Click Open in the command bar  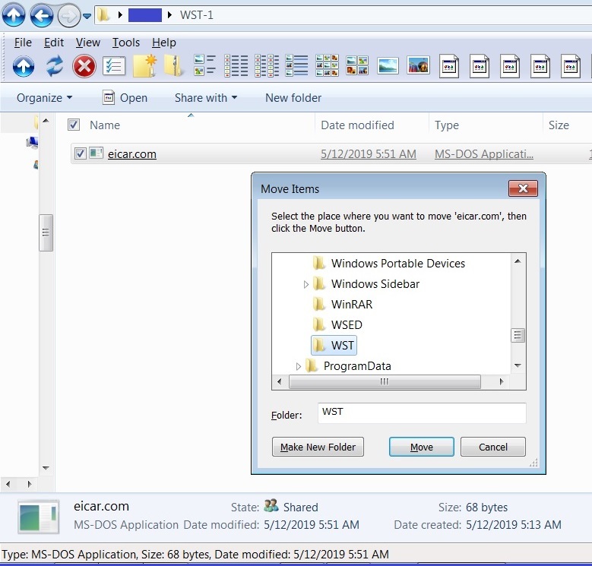[125, 98]
